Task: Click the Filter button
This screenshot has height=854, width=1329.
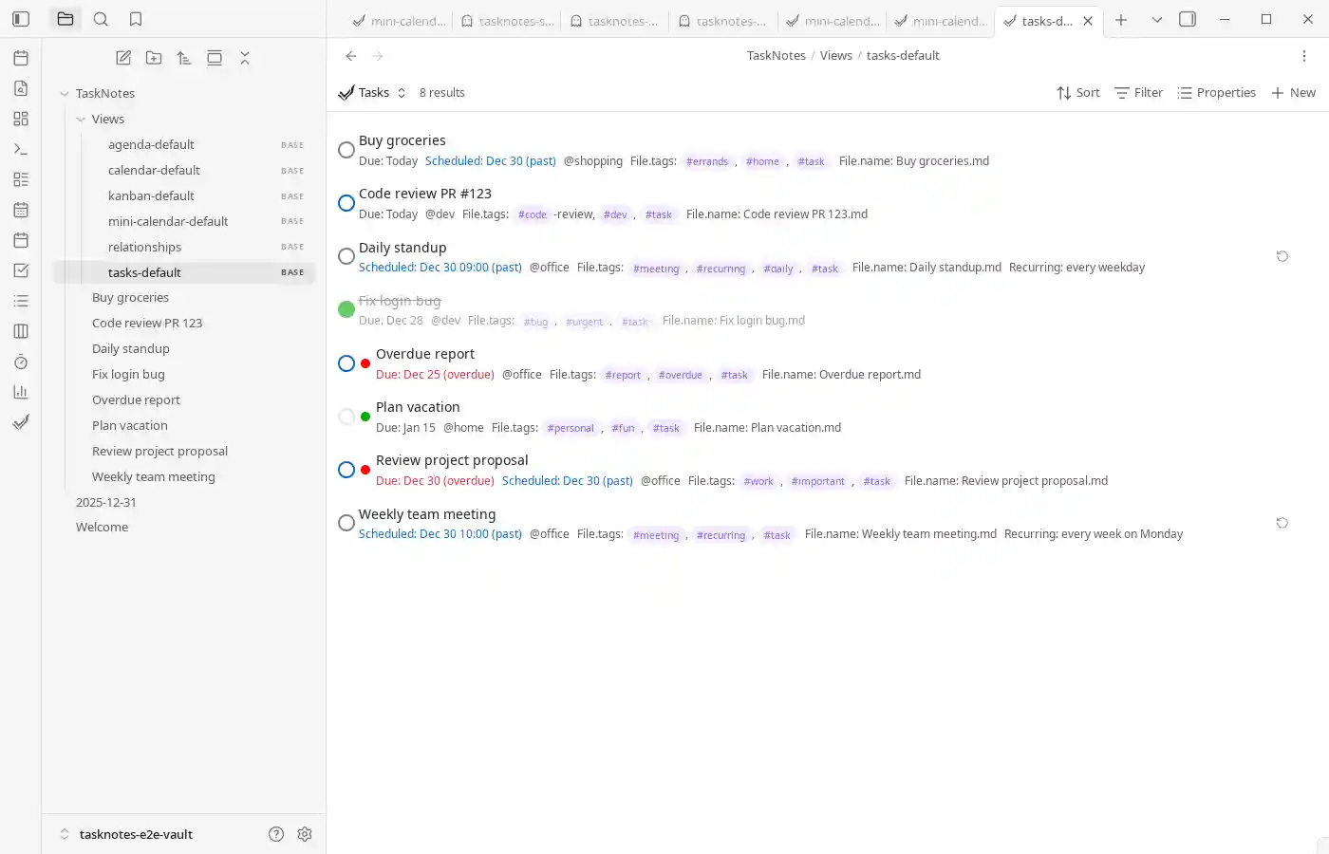Action: pyautogui.click(x=1138, y=93)
